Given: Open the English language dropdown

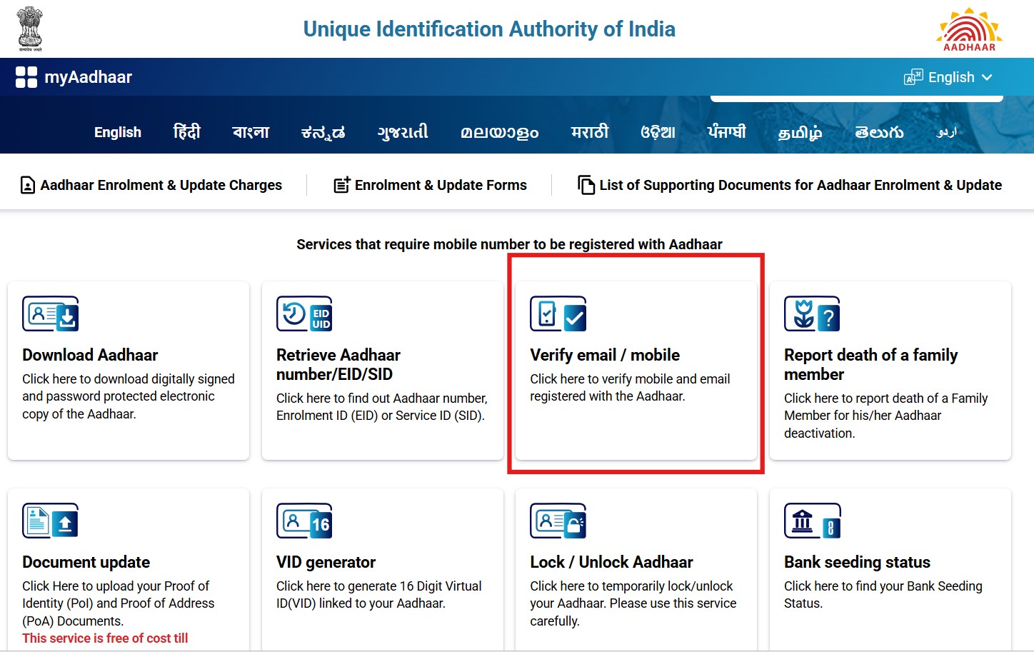Looking at the screenshot, I should pos(950,76).
